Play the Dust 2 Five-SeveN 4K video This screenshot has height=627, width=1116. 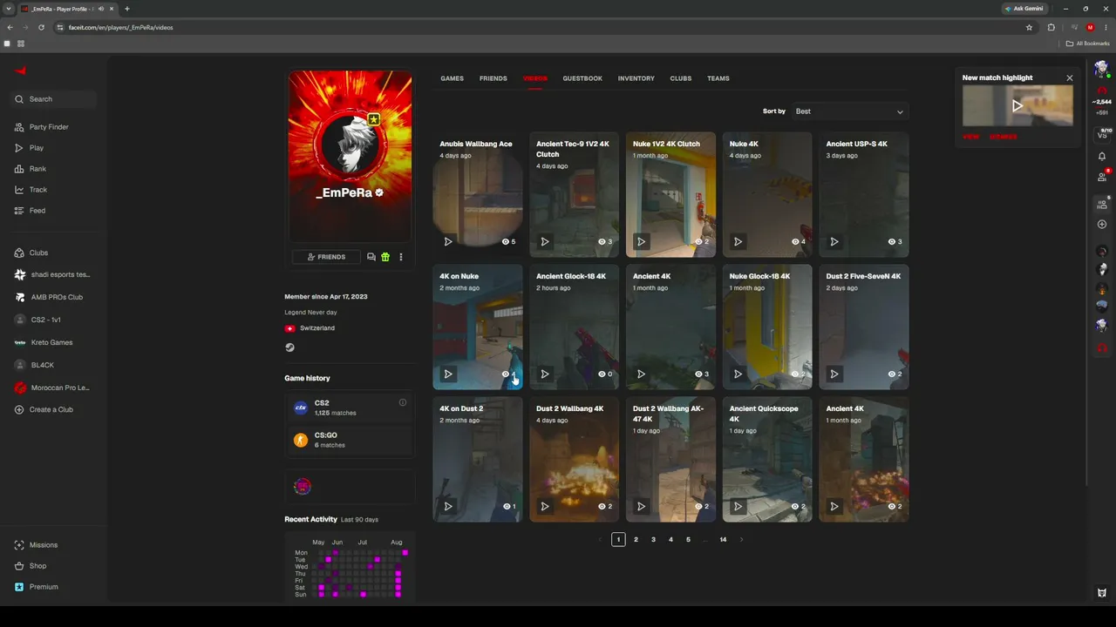coord(834,374)
